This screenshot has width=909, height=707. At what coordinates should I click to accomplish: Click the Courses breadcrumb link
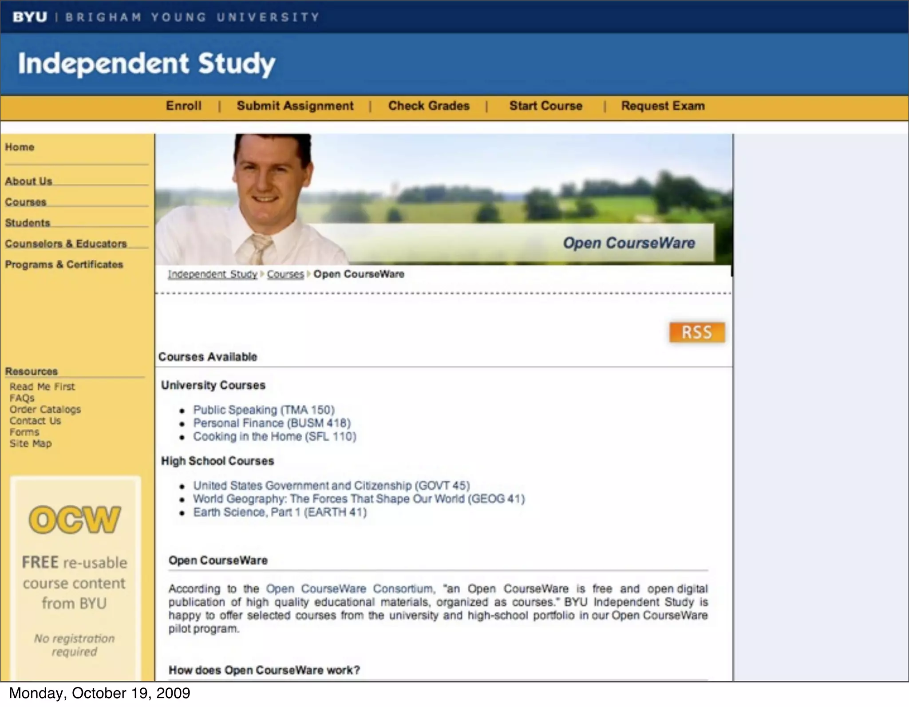pyautogui.click(x=285, y=274)
